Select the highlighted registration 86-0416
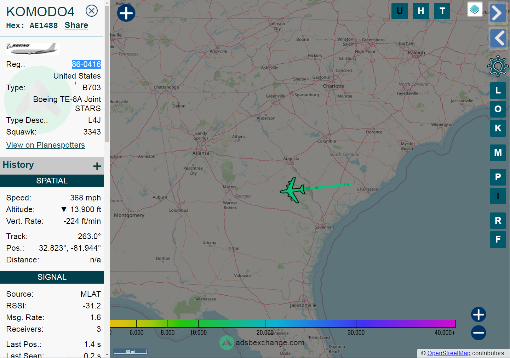This screenshot has width=510, height=358. coord(86,64)
